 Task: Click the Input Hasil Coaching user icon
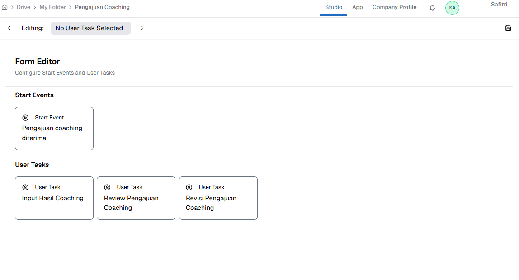point(25,187)
